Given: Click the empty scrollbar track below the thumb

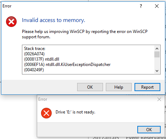Looking at the screenshot, I should (x=157, y=63).
